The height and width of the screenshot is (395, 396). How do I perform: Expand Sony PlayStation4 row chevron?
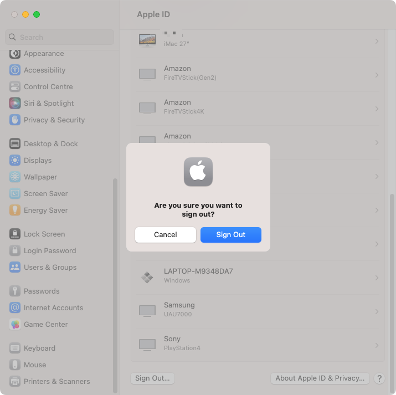377,345
